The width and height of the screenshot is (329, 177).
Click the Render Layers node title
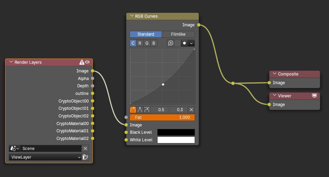(x=28, y=62)
